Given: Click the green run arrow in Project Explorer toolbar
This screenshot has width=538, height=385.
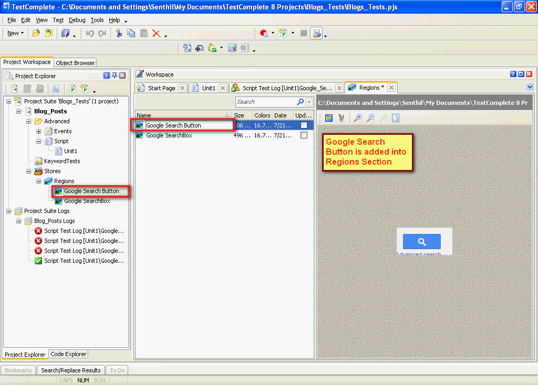Looking at the screenshot, I should pyautogui.click(x=73, y=89).
